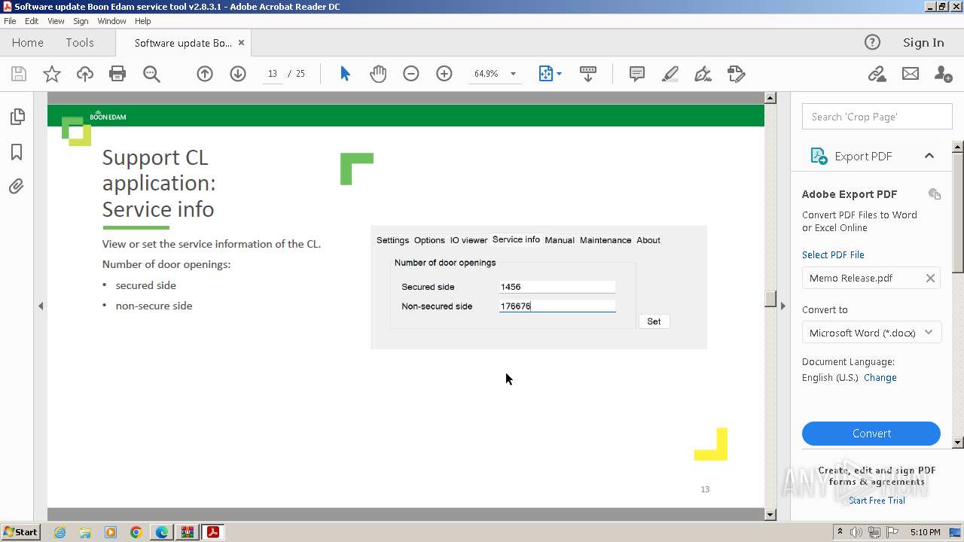The image size is (964, 542).
Task: Click the Search 'Crop Page' field
Action: coord(877,117)
